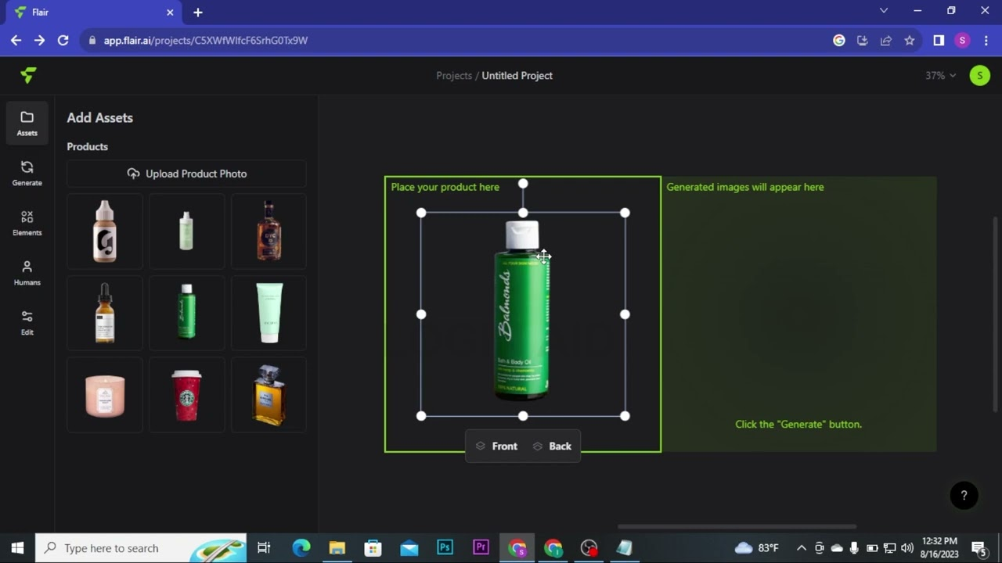Click the rotation handle above the bottle
This screenshot has width=1002, height=563.
click(523, 184)
